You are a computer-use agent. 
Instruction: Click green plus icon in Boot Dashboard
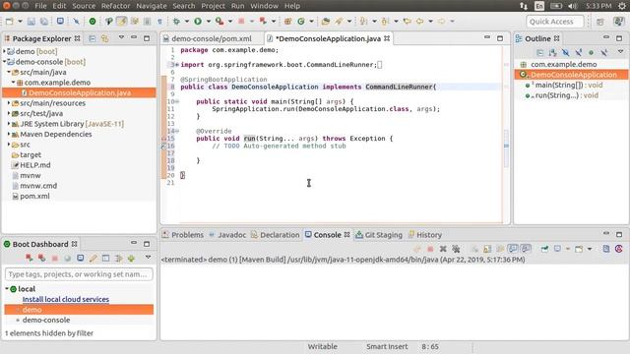click(131, 258)
